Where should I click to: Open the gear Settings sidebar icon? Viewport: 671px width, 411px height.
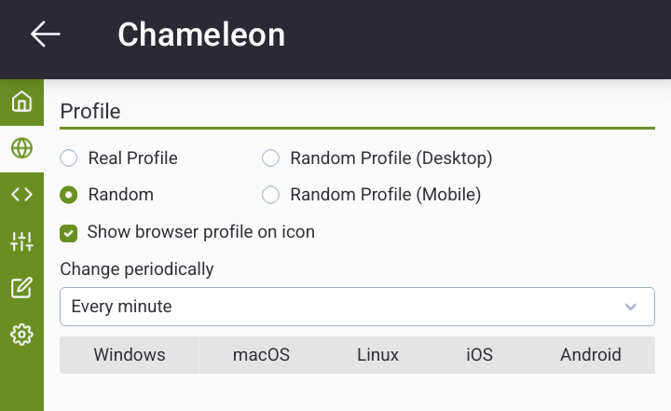[x=21, y=334]
